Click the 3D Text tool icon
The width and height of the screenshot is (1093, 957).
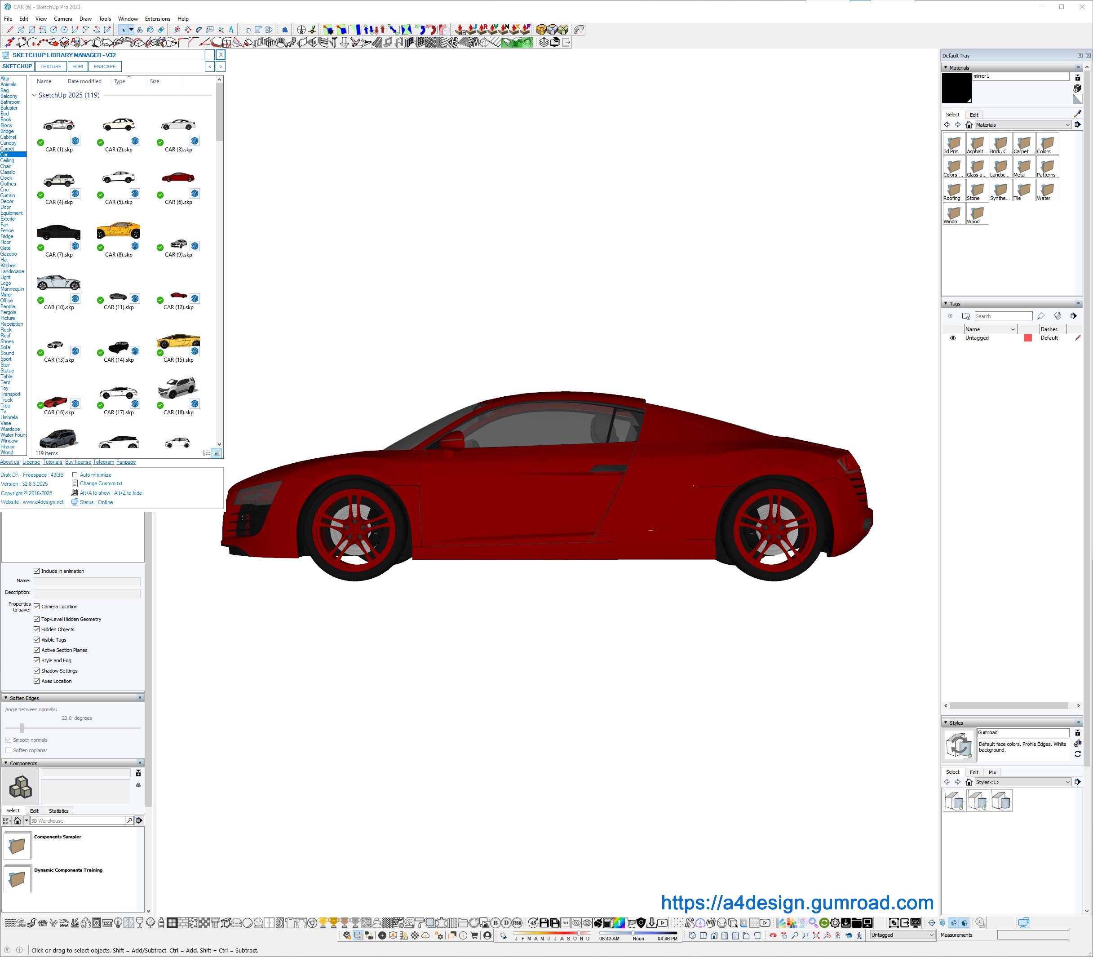(231, 30)
